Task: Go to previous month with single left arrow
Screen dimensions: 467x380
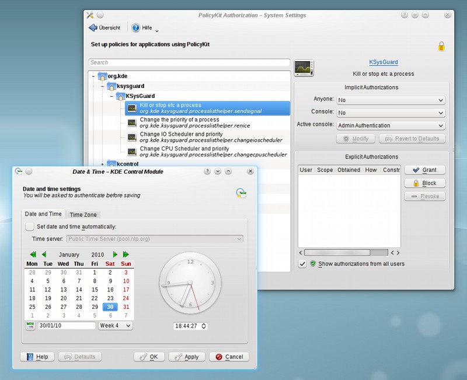Action: click(x=44, y=255)
